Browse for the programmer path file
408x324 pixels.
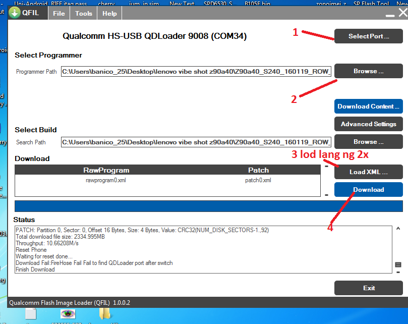(368, 71)
